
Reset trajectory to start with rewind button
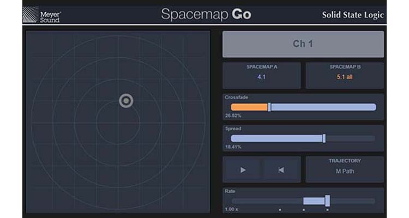pos(281,170)
